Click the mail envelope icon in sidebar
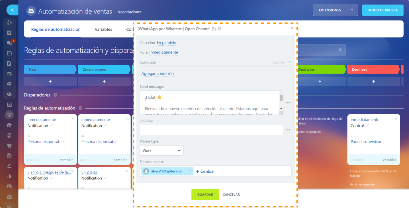Image resolution: width=409 pixels, height=208 pixels. pyautogui.click(x=9, y=84)
